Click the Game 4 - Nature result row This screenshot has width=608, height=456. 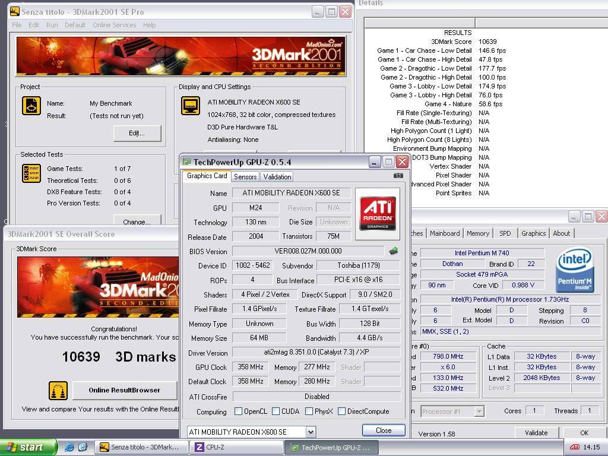[x=463, y=104]
